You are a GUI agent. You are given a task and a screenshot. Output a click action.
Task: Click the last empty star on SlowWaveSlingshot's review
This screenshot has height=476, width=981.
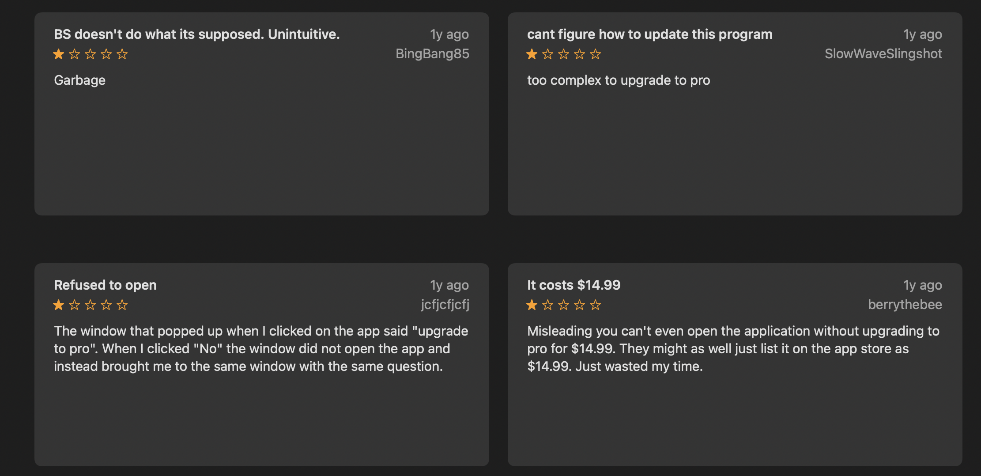point(596,54)
